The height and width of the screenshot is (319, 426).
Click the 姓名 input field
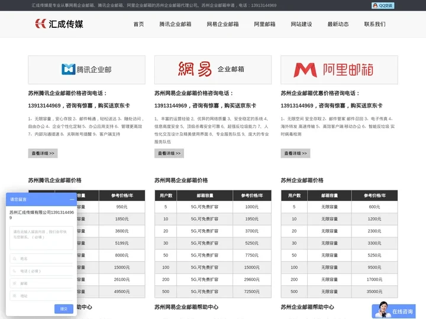click(41, 259)
